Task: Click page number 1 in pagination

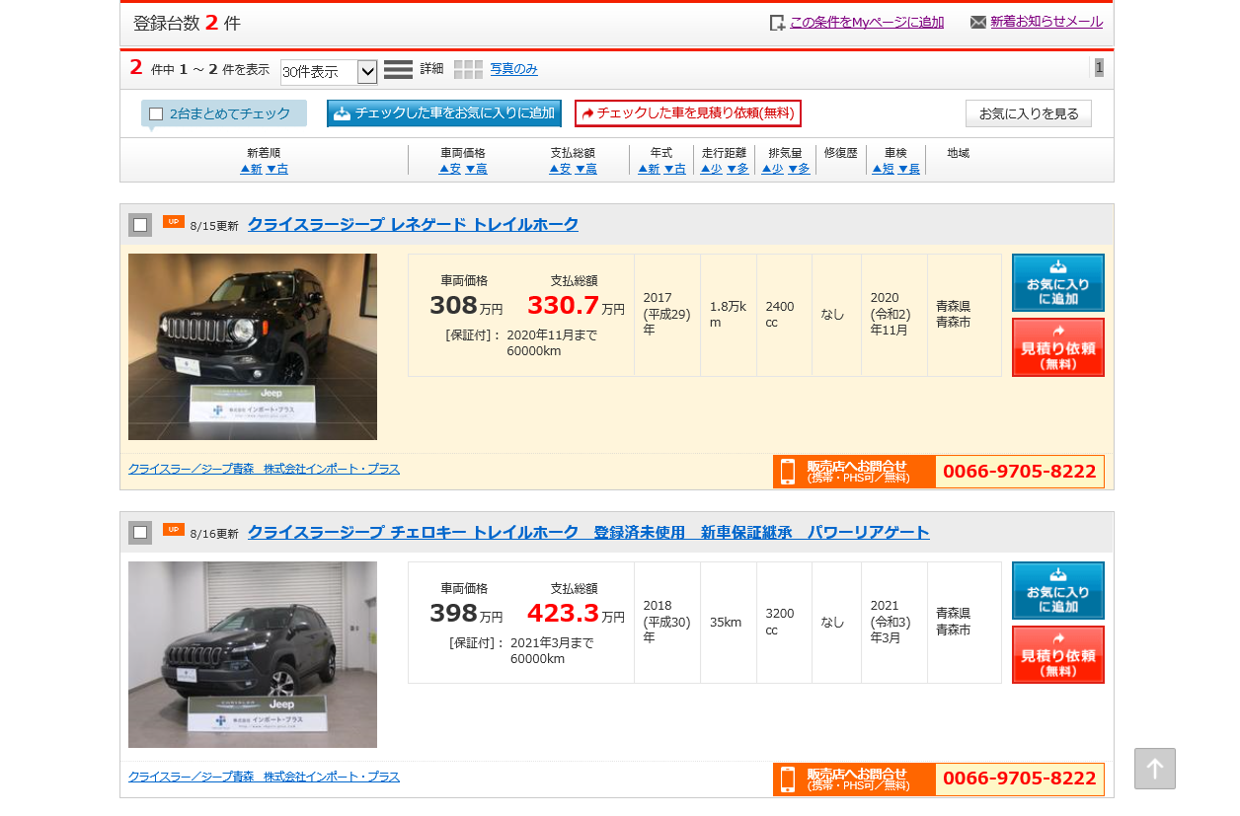Action: click(x=1099, y=67)
